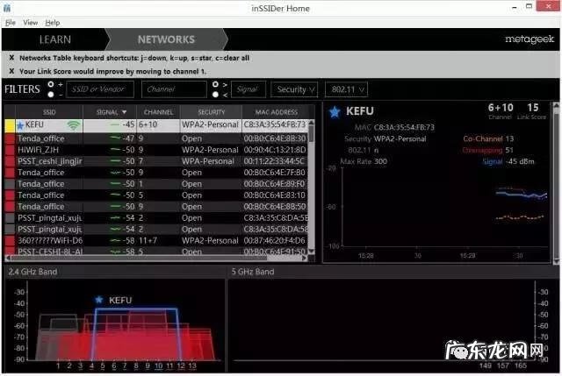Click the scroll down arrow of networks table
562x376 pixels.
click(x=312, y=252)
